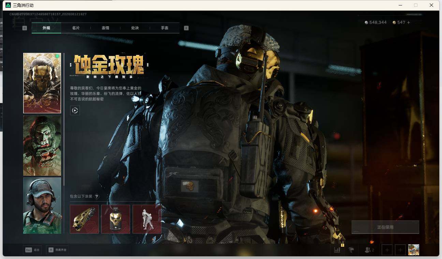442x259 pixels.
Task: Select the green masked operator skin thumbnail
Action: click(x=42, y=146)
